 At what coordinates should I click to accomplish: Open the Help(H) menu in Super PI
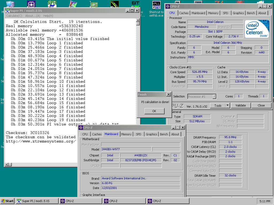click(x=48, y=16)
